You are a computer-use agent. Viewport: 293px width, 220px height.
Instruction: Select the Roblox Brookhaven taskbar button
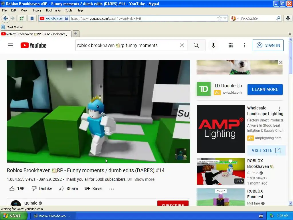coord(53,216)
